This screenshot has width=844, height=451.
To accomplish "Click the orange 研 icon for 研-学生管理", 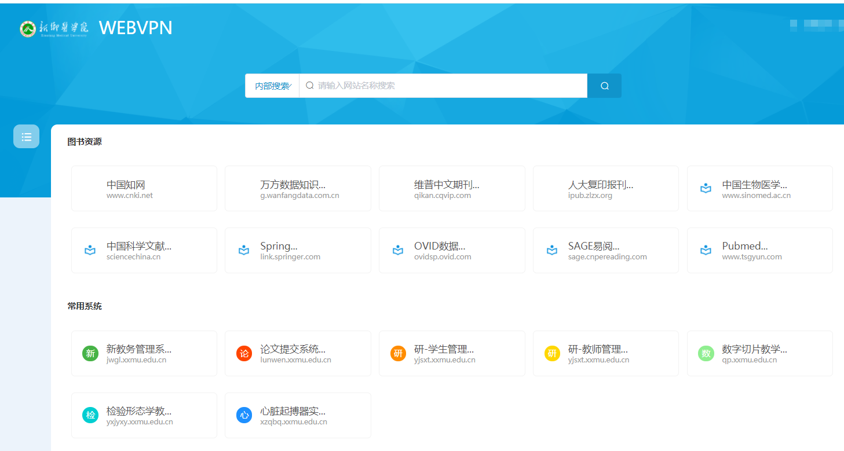I will click(399, 354).
